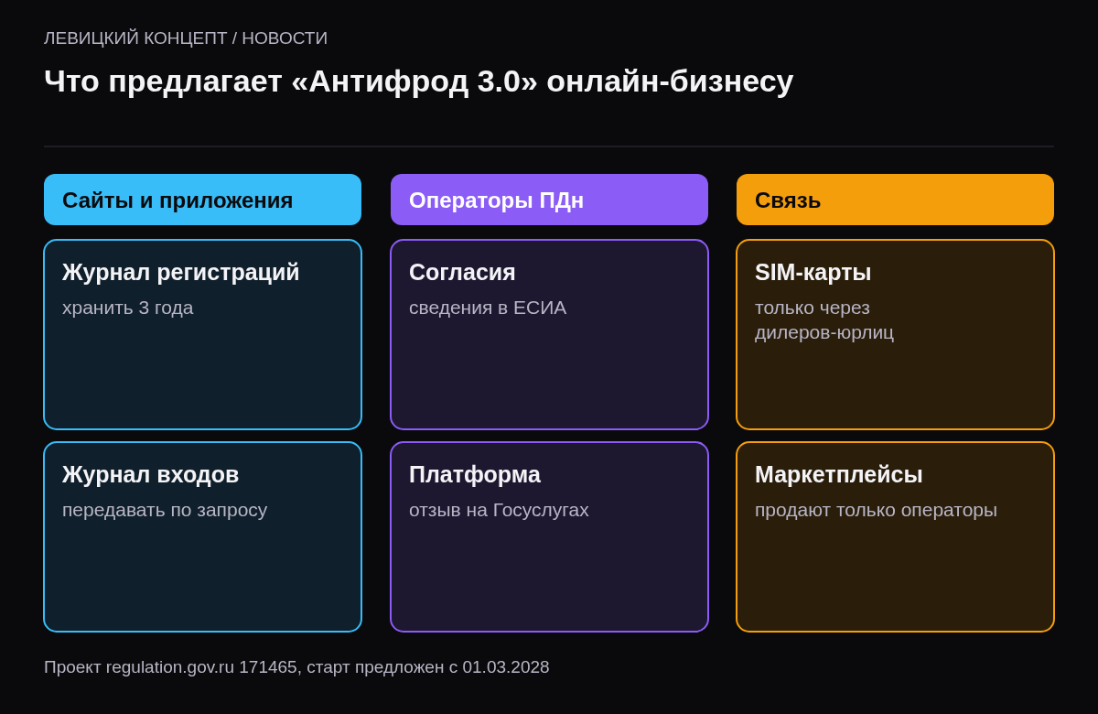Click the footer note mentioning regulation.gov.ru 171465
The width and height of the screenshot is (1098, 714).
point(296,667)
